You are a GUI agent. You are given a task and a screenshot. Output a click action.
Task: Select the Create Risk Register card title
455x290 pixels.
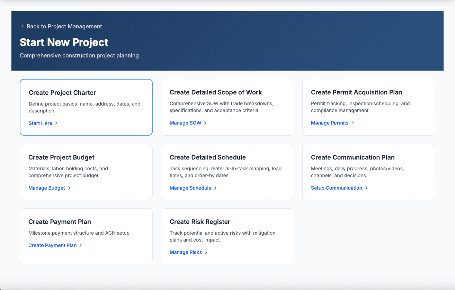click(x=200, y=222)
